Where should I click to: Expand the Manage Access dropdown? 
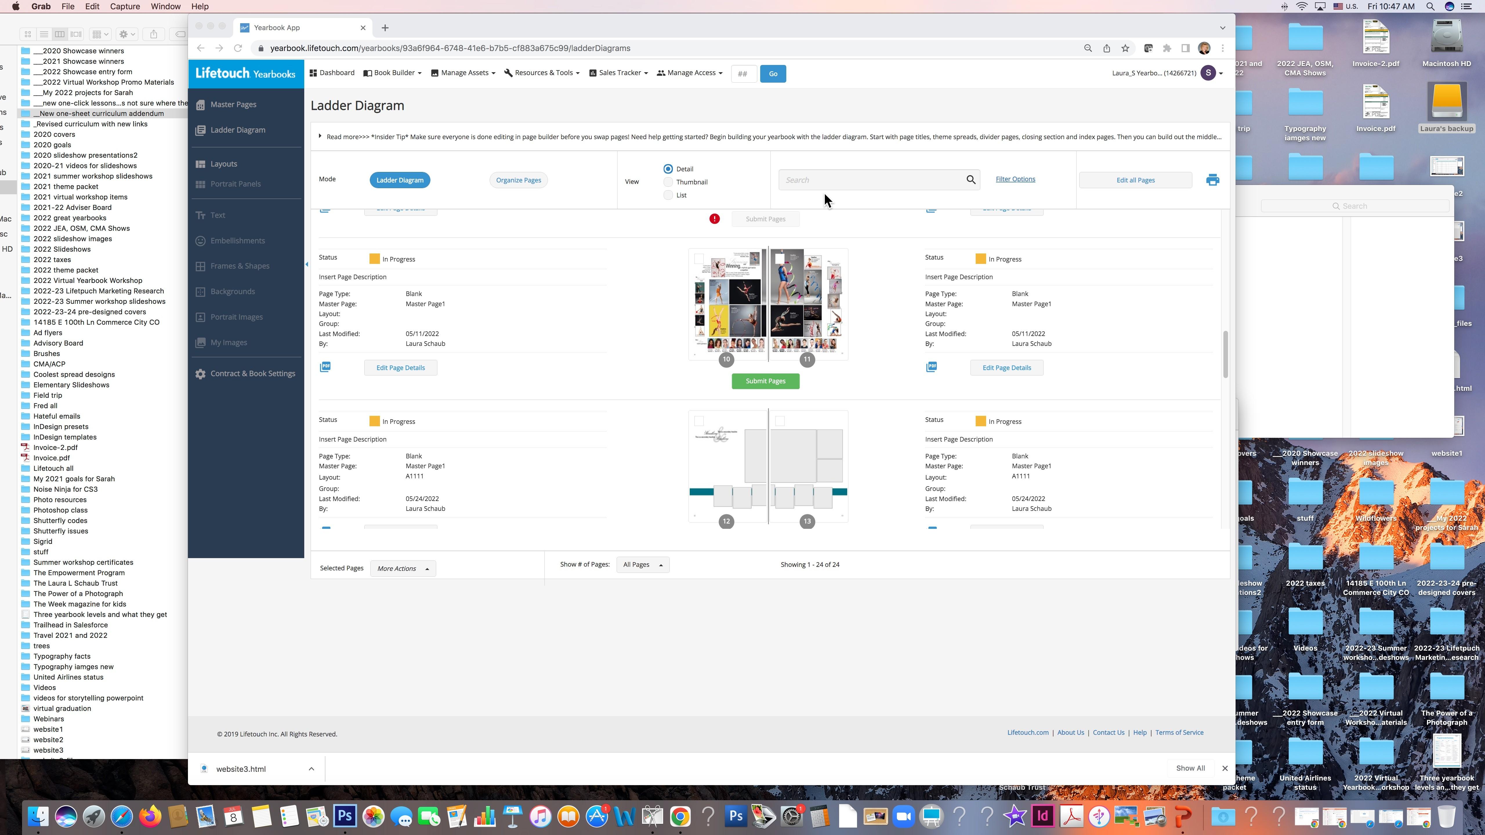point(690,73)
